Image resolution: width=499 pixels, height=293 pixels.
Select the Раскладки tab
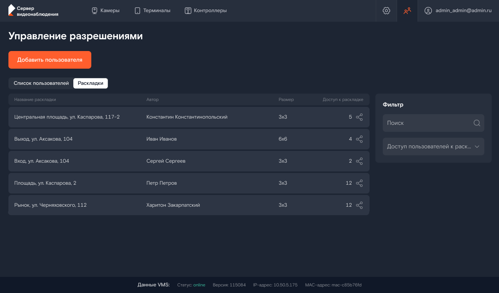pos(91,83)
